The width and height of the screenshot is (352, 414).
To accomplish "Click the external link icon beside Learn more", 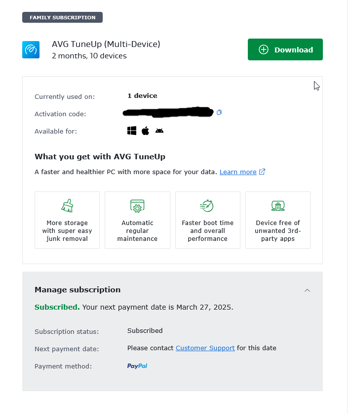I will tap(262, 172).
